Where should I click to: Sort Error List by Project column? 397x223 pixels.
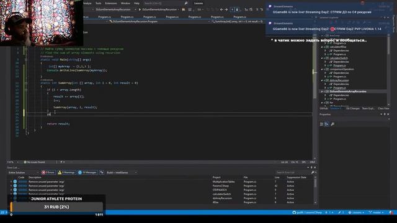coord(216,178)
